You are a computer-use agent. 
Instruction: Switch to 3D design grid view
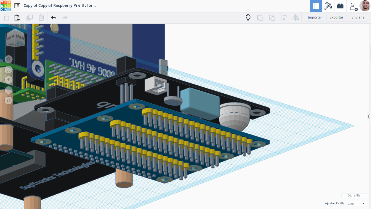point(316,6)
